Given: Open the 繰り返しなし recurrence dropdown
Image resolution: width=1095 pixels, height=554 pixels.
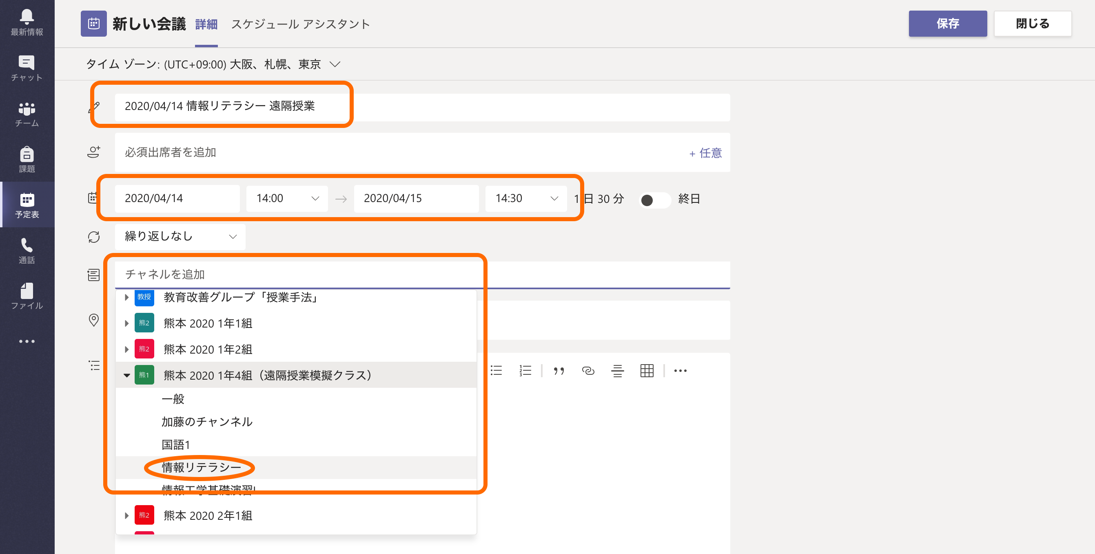Looking at the screenshot, I should [180, 236].
